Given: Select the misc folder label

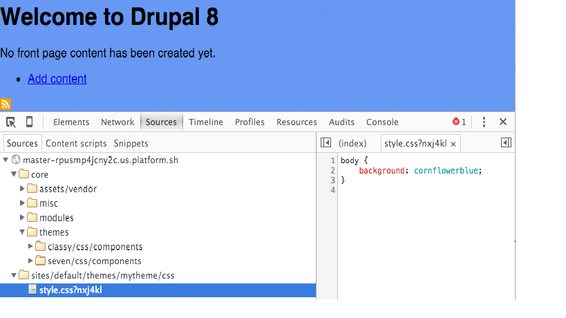Looking at the screenshot, I should tap(48, 203).
